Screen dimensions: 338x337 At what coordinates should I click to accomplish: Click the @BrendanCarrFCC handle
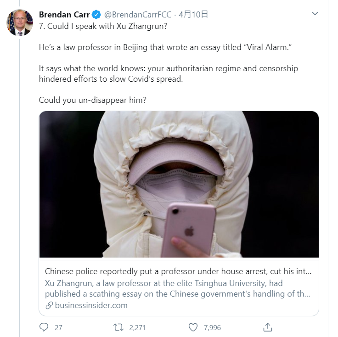tap(138, 15)
